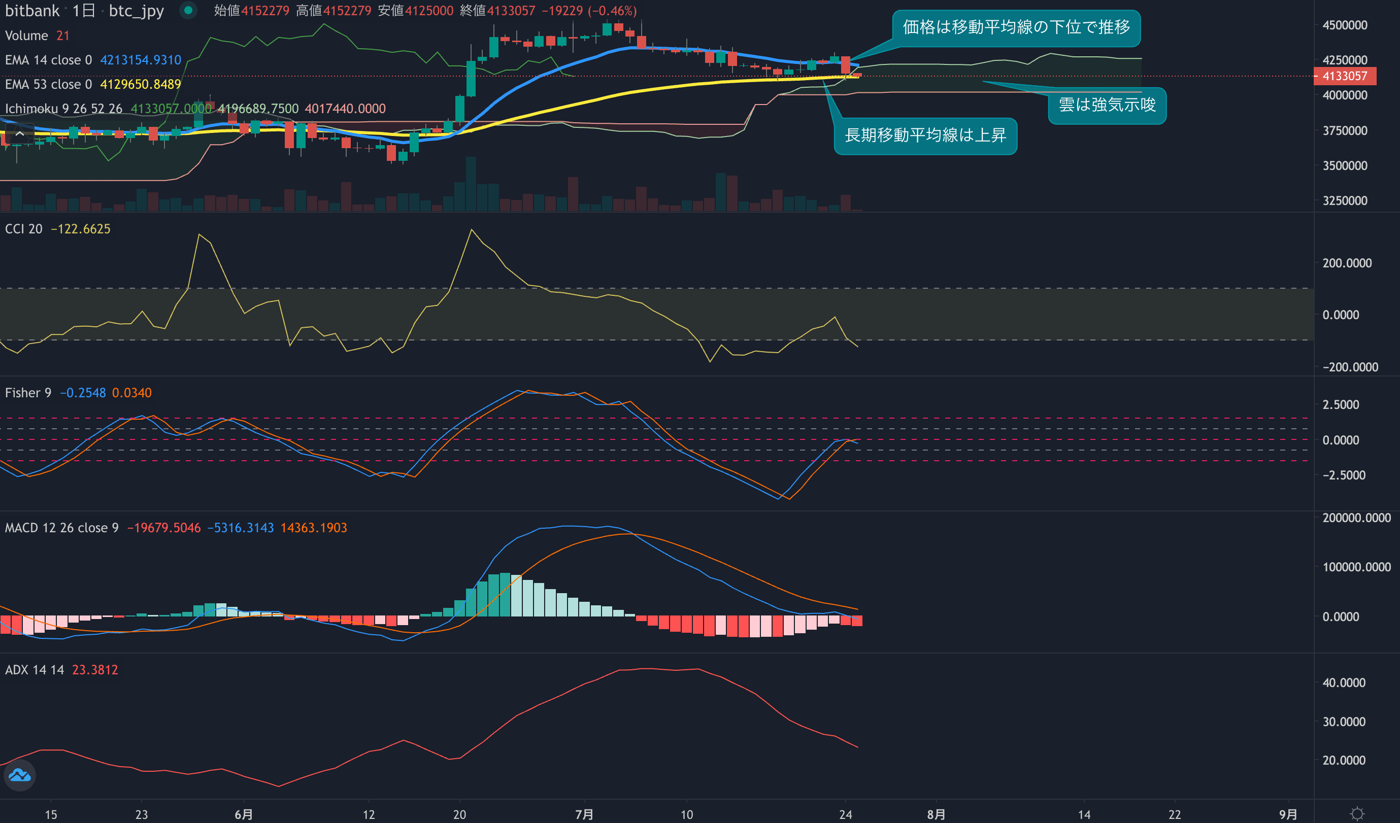This screenshot has height=823, width=1400.
Task: Click the CCI 20 indicator label
Action: point(23,229)
